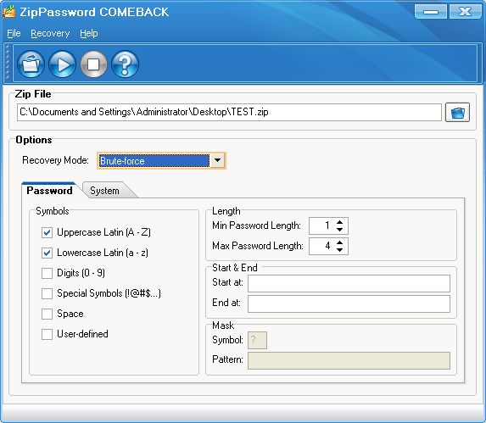Image resolution: width=486 pixels, height=423 pixels.
Task: Decrease Min Password Length with down arrow
Action: 340,230
